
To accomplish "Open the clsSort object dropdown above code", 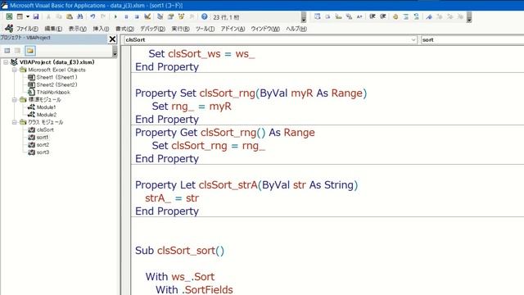I will point(413,40).
